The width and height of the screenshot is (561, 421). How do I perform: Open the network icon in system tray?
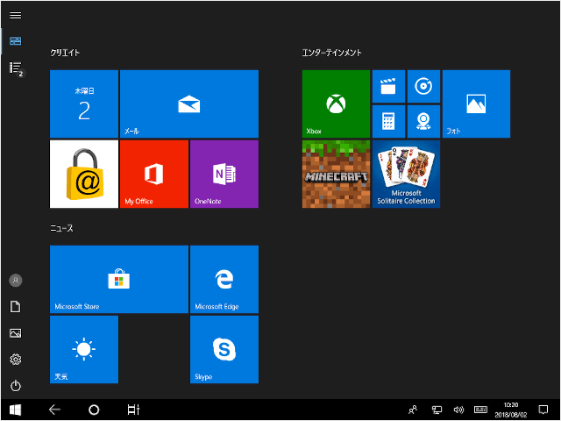pyautogui.click(x=437, y=410)
